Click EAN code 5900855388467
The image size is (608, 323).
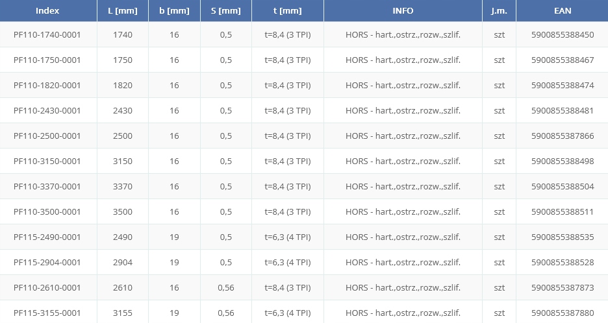point(562,60)
